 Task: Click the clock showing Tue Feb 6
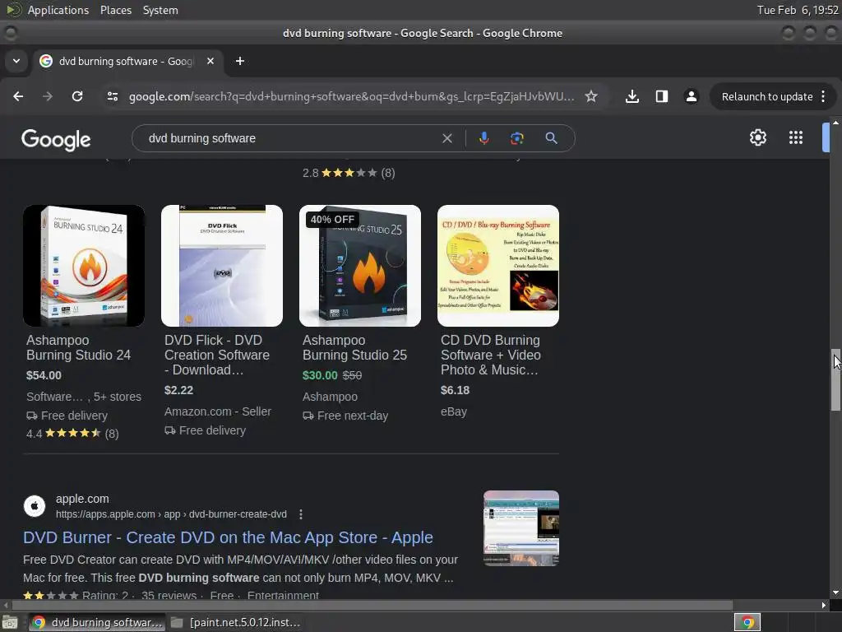click(798, 10)
